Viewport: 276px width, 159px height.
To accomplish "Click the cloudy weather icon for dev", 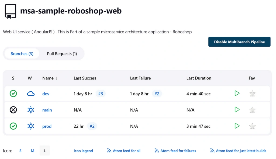I will point(31,94).
